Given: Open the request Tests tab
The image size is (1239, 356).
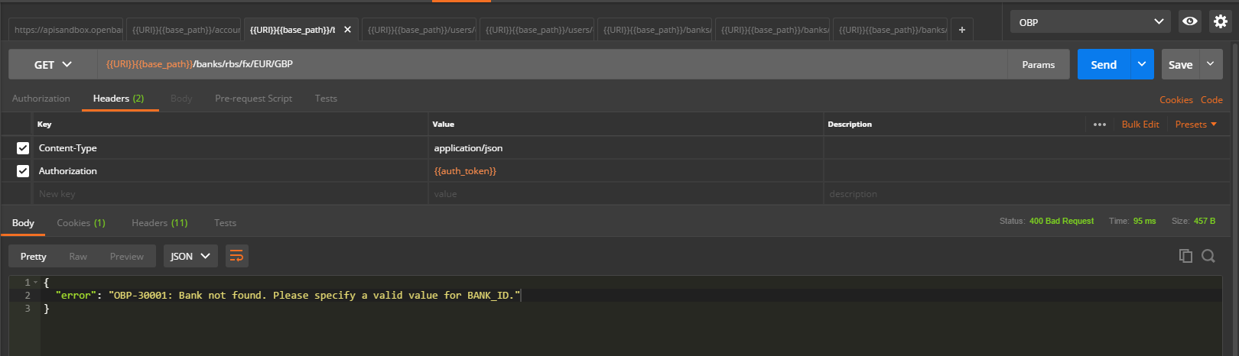Looking at the screenshot, I should point(326,99).
